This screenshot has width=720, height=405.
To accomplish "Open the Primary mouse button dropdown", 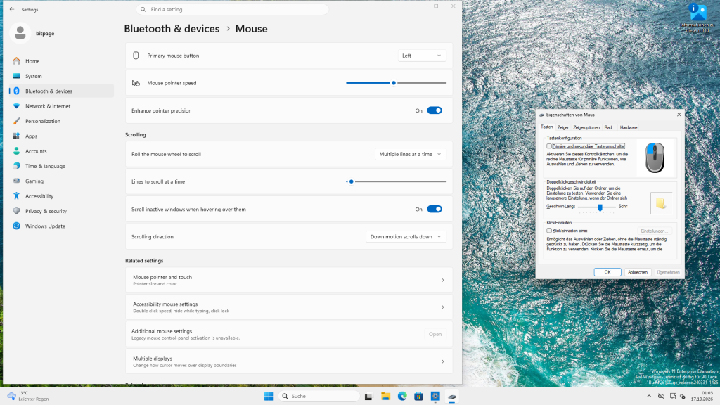I will tap(422, 56).
